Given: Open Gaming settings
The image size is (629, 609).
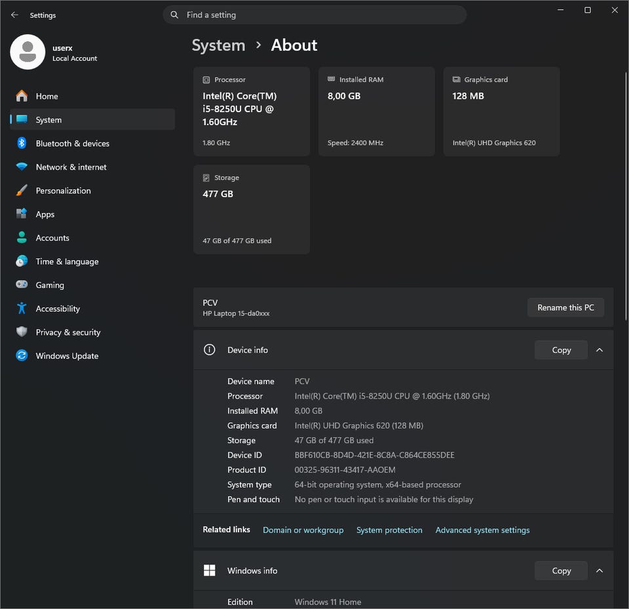Looking at the screenshot, I should pos(92,285).
